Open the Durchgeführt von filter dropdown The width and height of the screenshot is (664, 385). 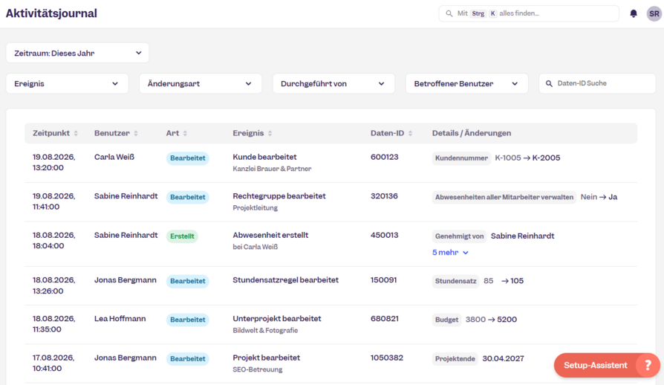click(x=333, y=83)
